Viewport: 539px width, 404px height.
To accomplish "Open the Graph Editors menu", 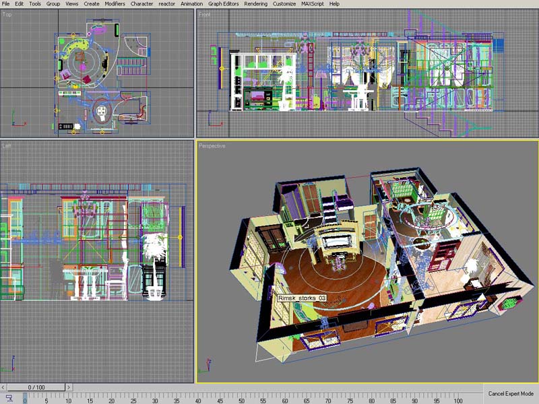I will click(x=224, y=3).
